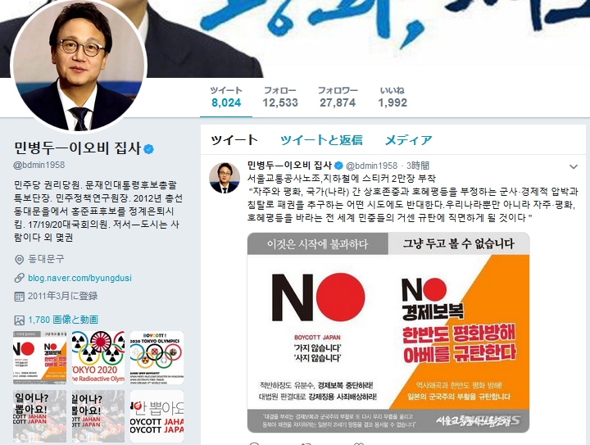Click calendar icon next to 2011年3月に登録
The width and height of the screenshot is (590, 445).
coord(19,297)
